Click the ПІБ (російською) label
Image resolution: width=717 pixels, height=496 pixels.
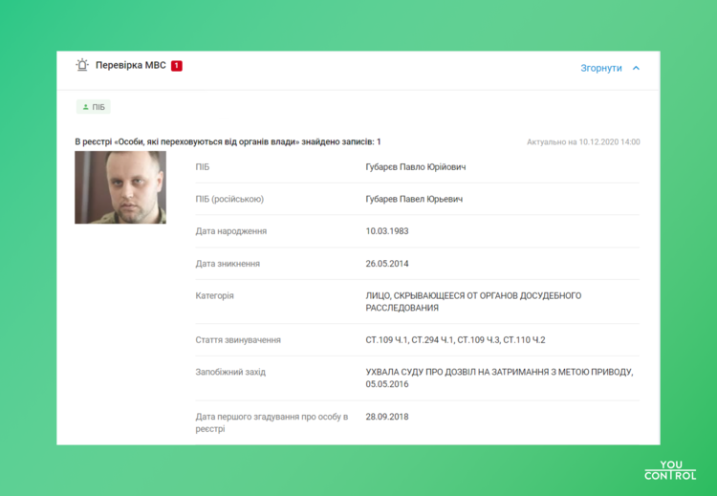(229, 200)
